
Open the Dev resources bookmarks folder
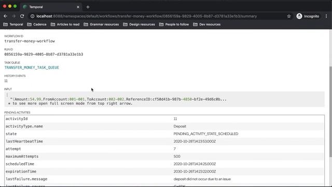coord(207,24)
